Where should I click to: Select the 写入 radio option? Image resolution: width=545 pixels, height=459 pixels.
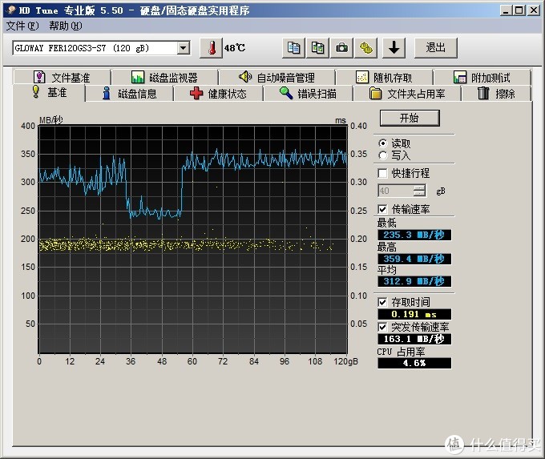(x=383, y=155)
